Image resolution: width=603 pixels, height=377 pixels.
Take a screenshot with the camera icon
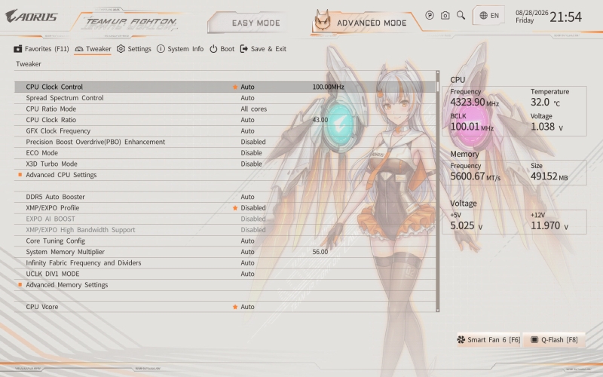(x=445, y=15)
